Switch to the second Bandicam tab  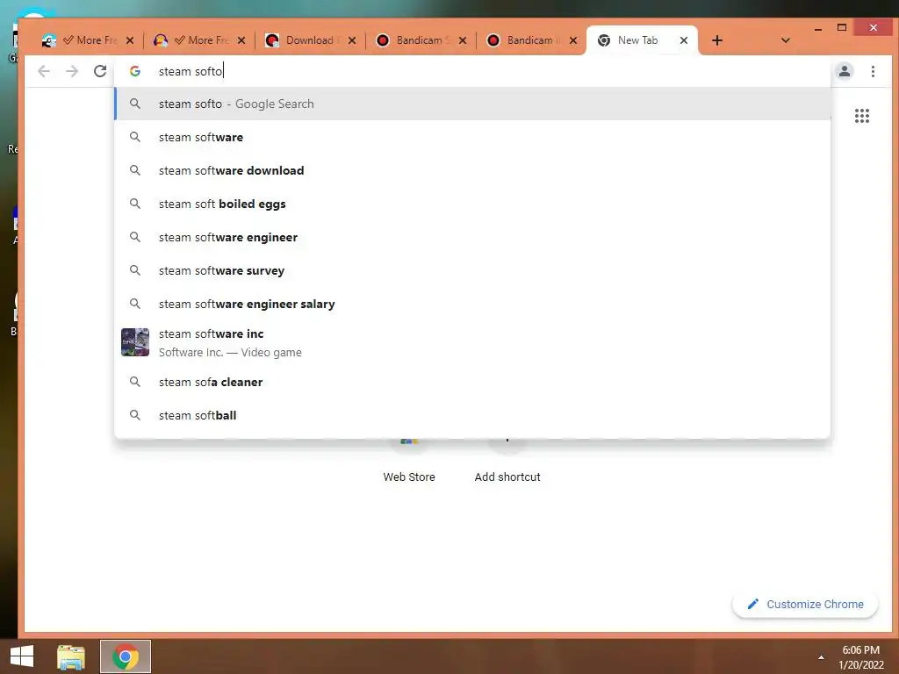point(531,40)
